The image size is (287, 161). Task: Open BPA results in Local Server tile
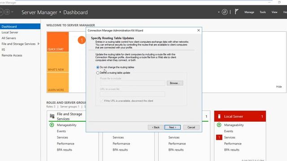(x=232, y=150)
